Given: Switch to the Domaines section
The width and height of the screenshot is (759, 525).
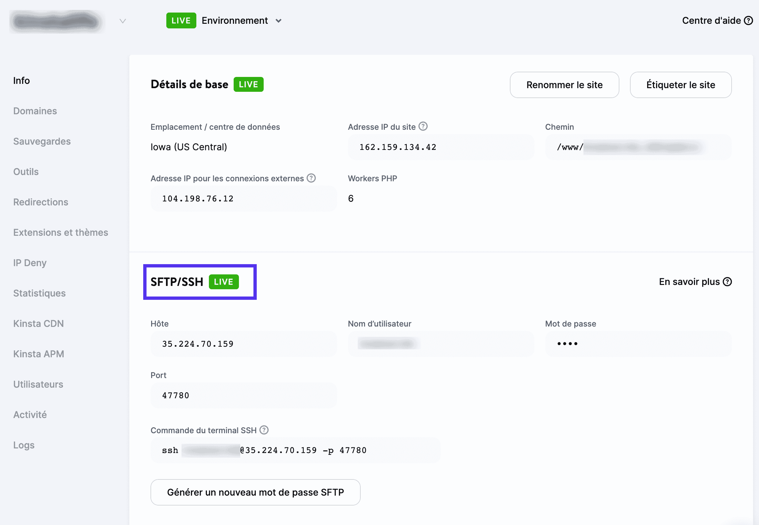Looking at the screenshot, I should [x=35, y=111].
